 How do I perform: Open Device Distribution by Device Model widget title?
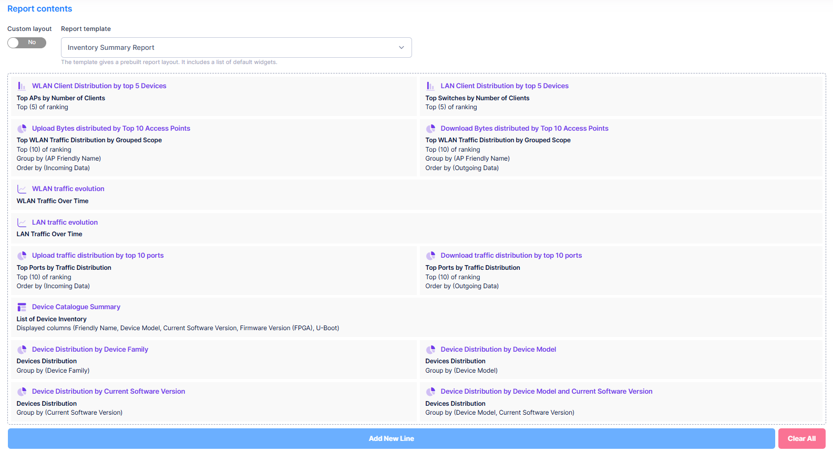(498, 350)
